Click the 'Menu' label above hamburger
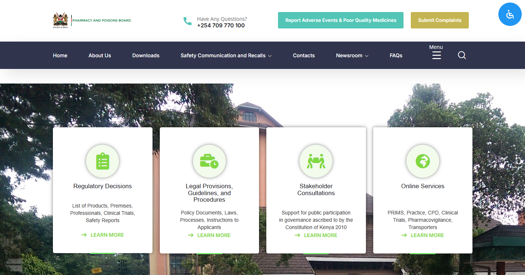The image size is (525, 275). click(436, 47)
